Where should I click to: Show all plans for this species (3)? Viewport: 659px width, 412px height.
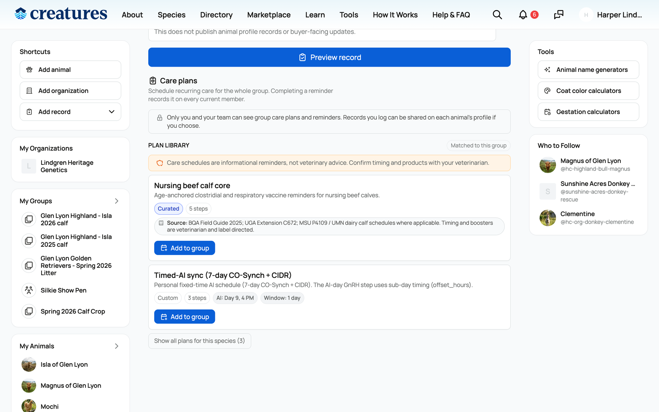(x=200, y=341)
